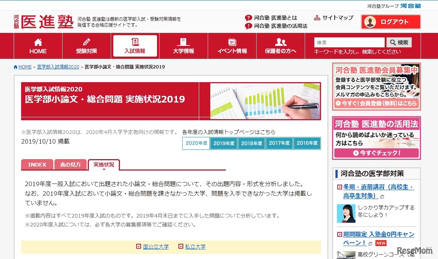Select the 2018年度 year tab

click(x=251, y=143)
